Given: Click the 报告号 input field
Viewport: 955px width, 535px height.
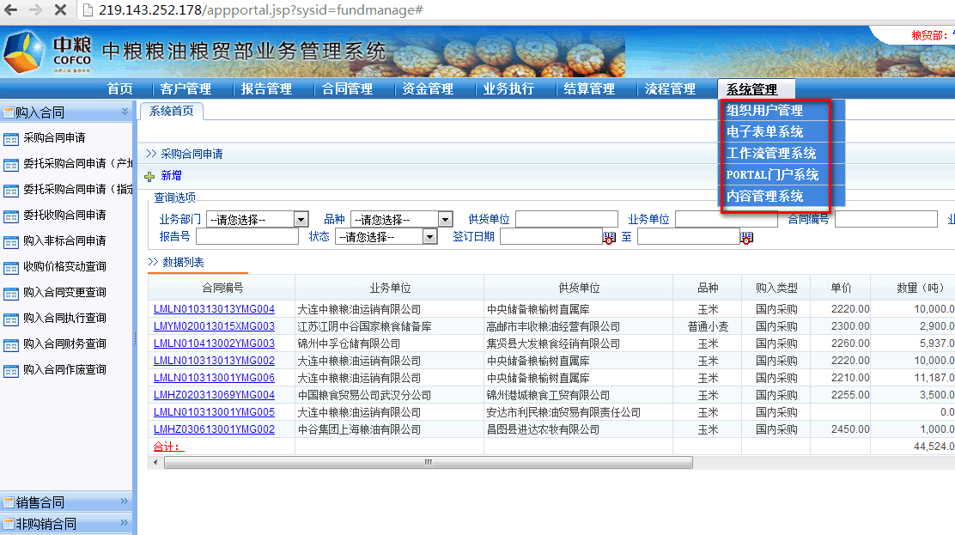Looking at the screenshot, I should (246, 236).
